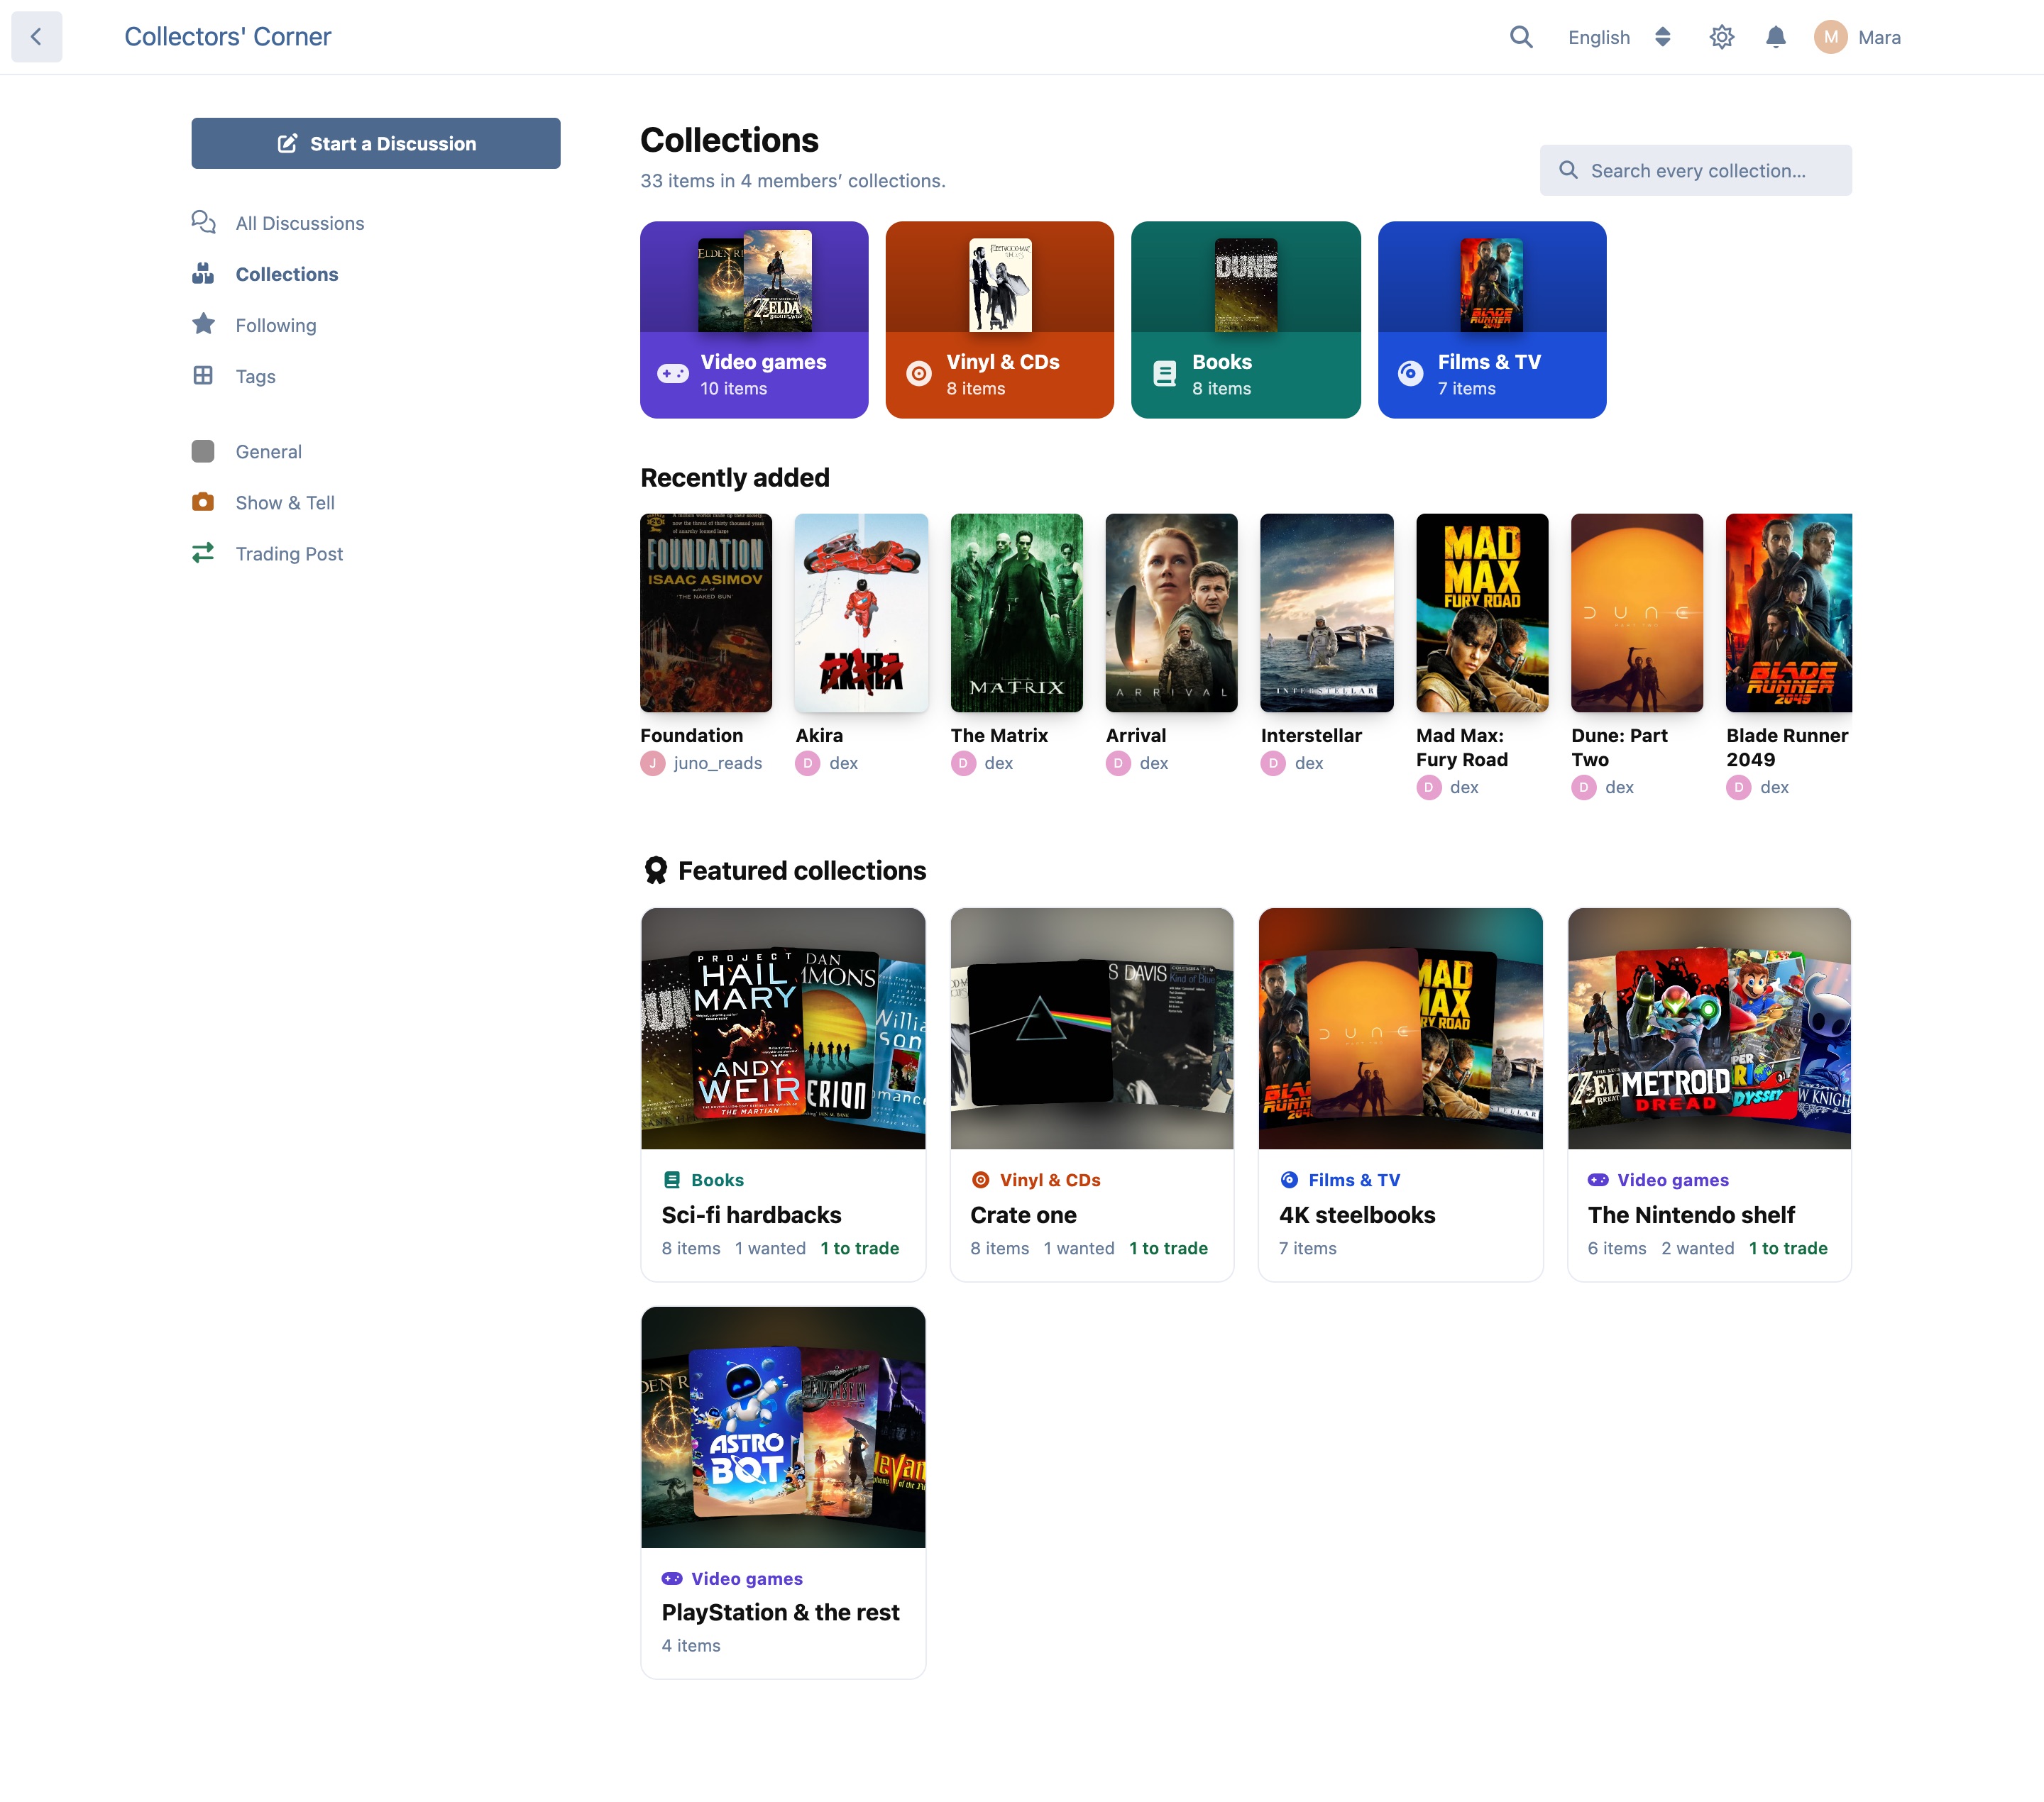Open the Blade Runner 2049 poster
Viewport: 2044px width, 1802px height.
click(1789, 613)
